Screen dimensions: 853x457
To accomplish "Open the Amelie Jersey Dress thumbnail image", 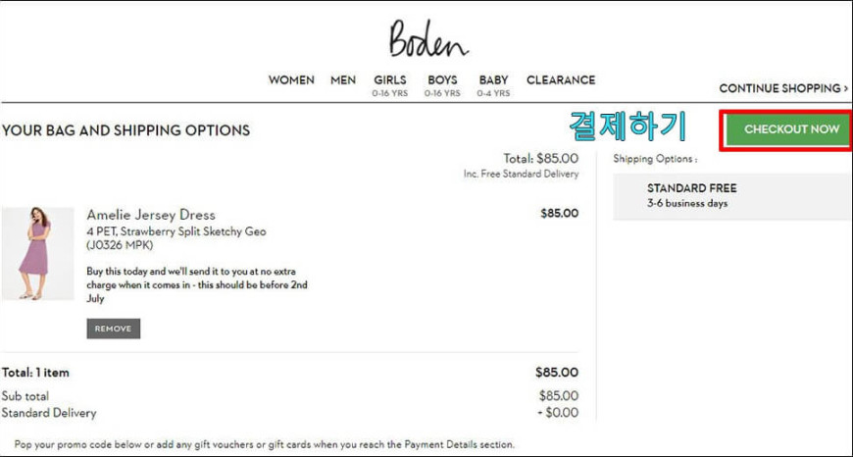I will pyautogui.click(x=37, y=253).
